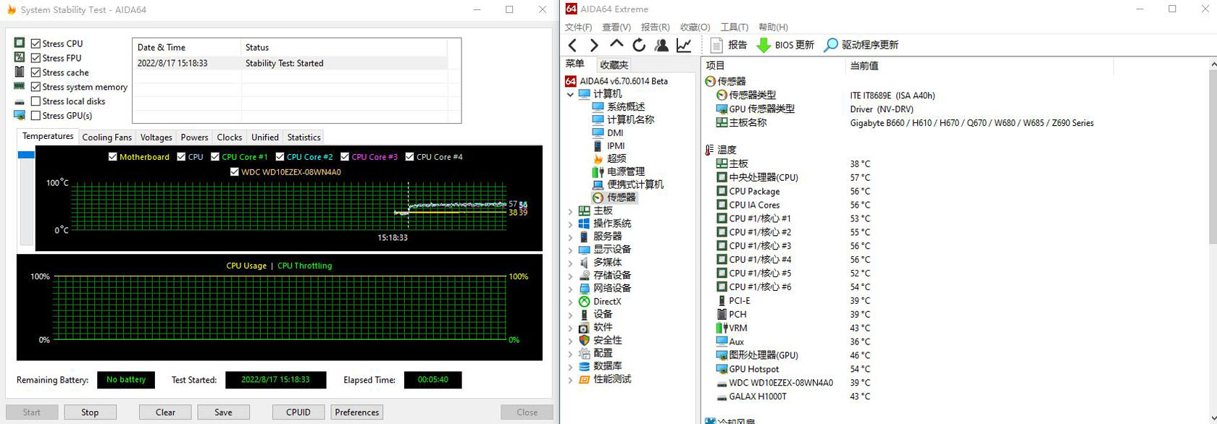Refresh the AIDA64 Extreme sensor page

coord(638,45)
